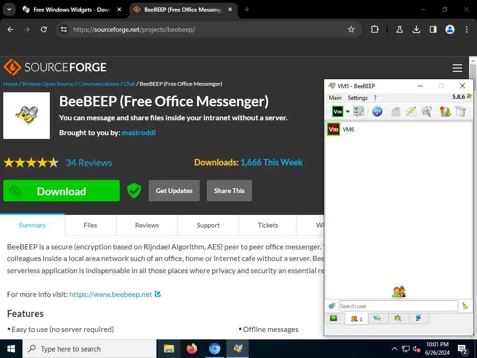The image size is (477, 358).
Task: Click the gear icon left of Search user
Action: [332, 306]
